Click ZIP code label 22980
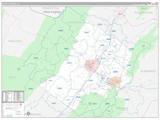Image resolution: width=160 pixels, height=120 pixels. [x=115, y=72]
